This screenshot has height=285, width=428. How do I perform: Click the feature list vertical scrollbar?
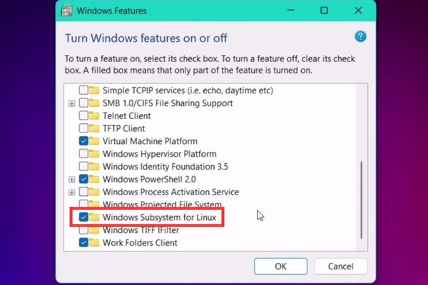point(362,199)
